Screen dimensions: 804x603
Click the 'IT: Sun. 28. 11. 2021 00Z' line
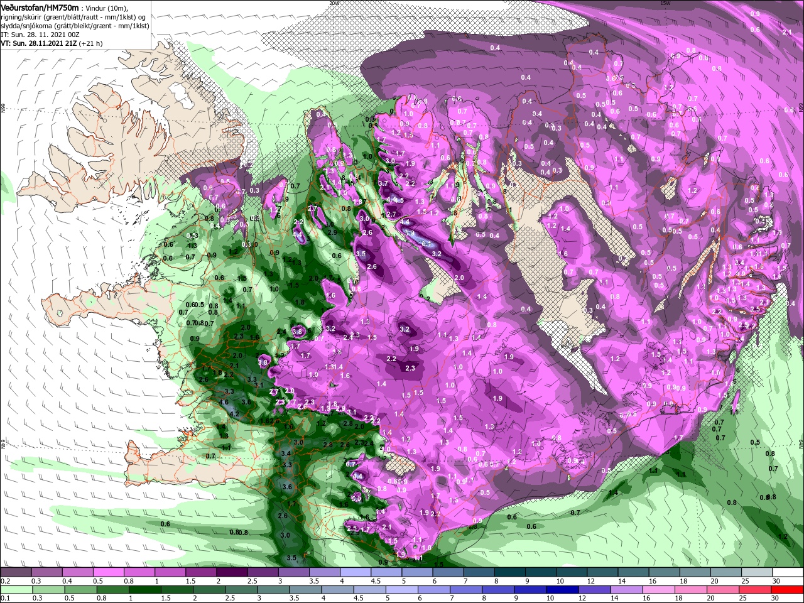click(x=39, y=35)
